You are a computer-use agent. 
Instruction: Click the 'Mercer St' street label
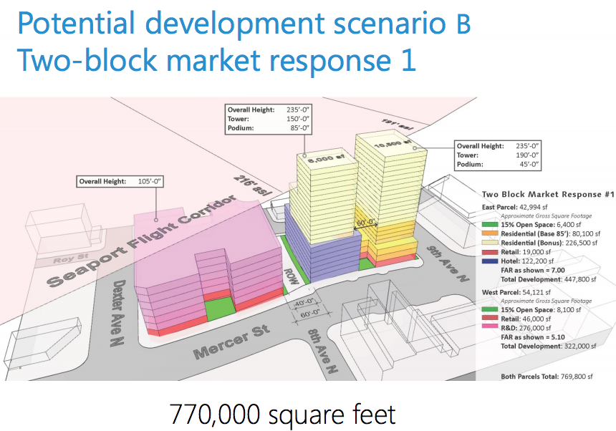coord(231,342)
